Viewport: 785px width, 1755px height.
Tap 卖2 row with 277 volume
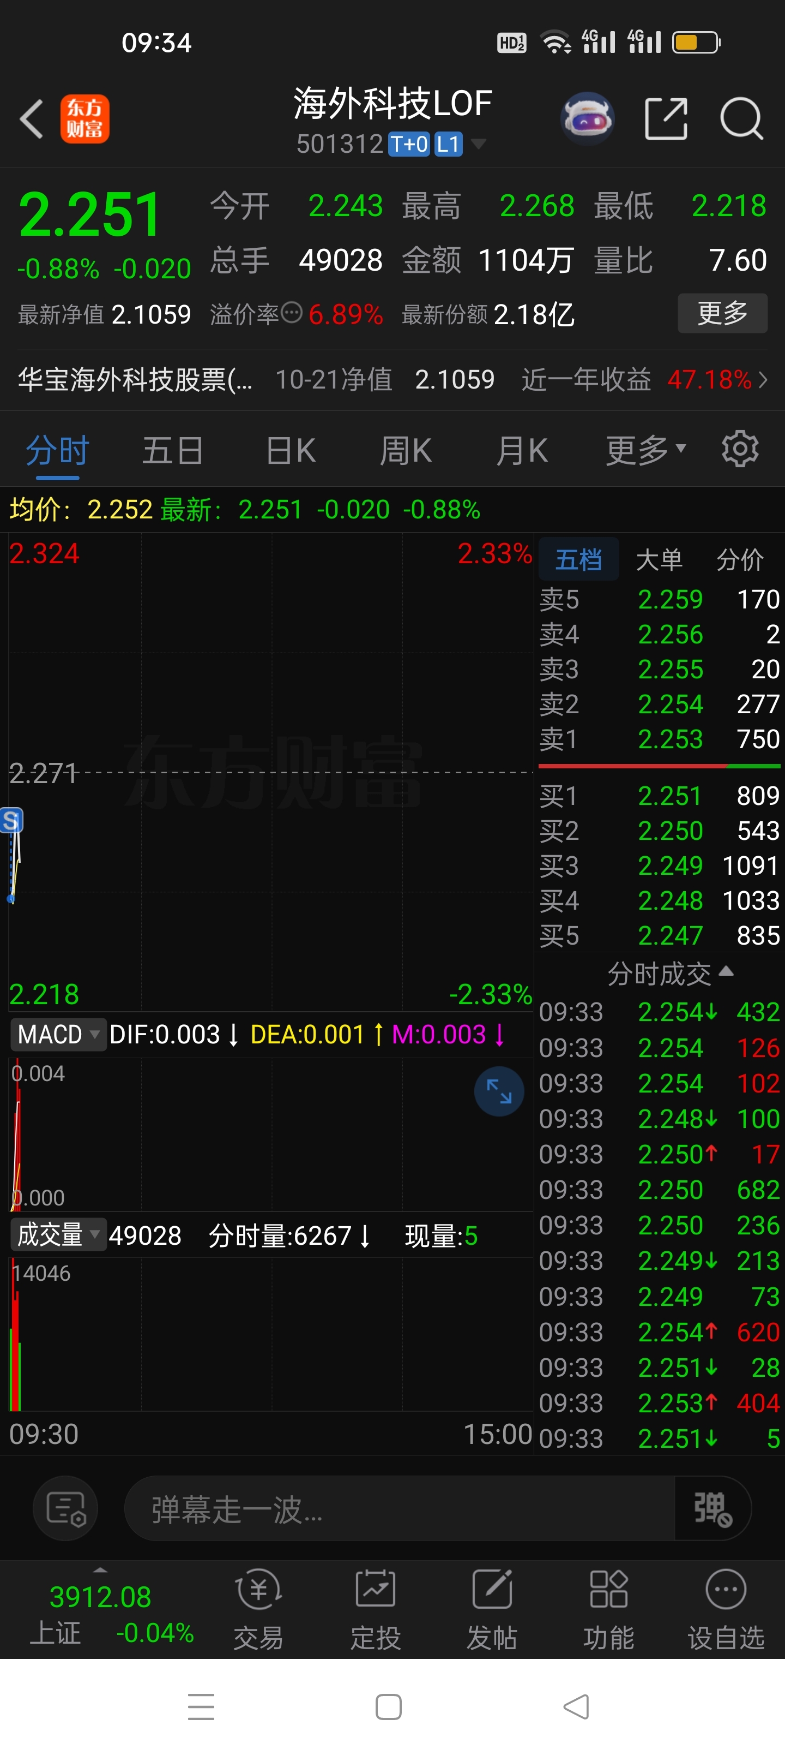coord(659,704)
